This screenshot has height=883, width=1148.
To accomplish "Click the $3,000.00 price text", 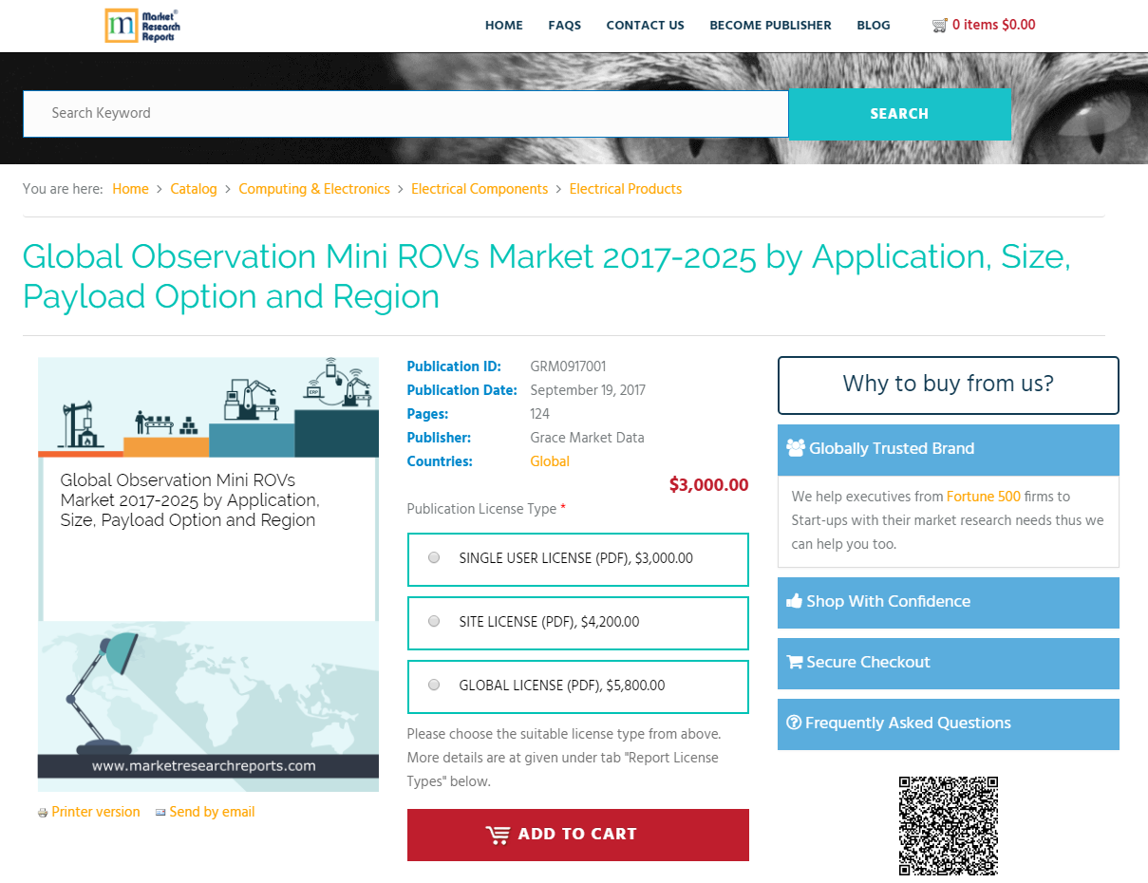I will point(708,485).
